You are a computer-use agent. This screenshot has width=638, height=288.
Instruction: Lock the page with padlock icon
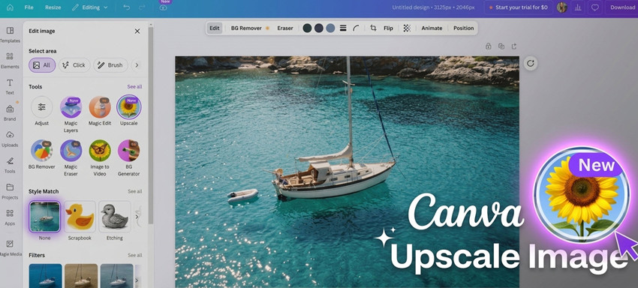click(489, 46)
